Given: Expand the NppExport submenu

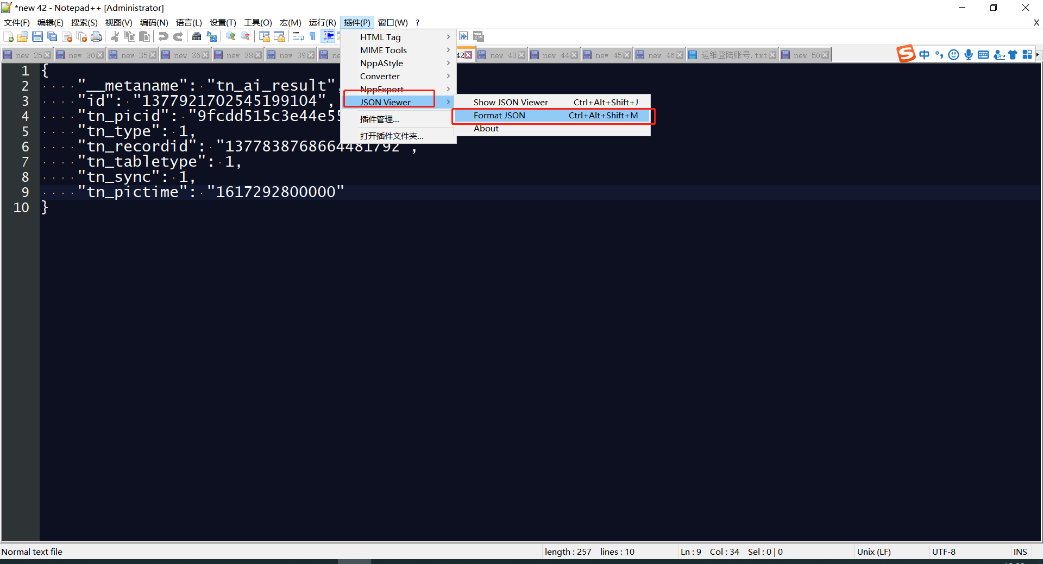Looking at the screenshot, I should tap(398, 89).
